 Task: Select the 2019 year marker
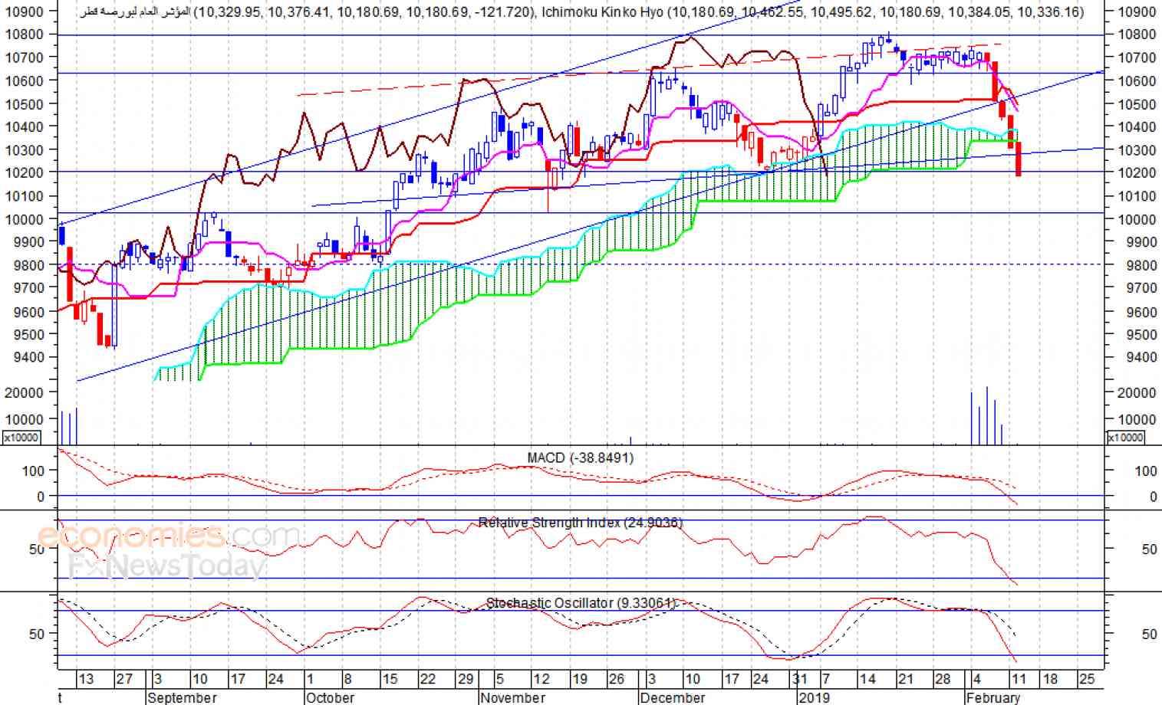814,697
